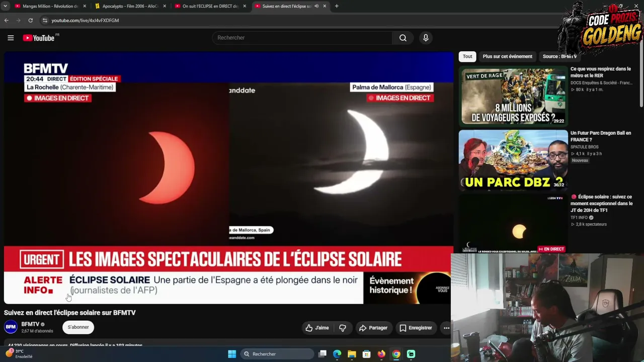The height and width of the screenshot is (362, 644).
Task: Select the Tout filter chip
Action: 467,56
